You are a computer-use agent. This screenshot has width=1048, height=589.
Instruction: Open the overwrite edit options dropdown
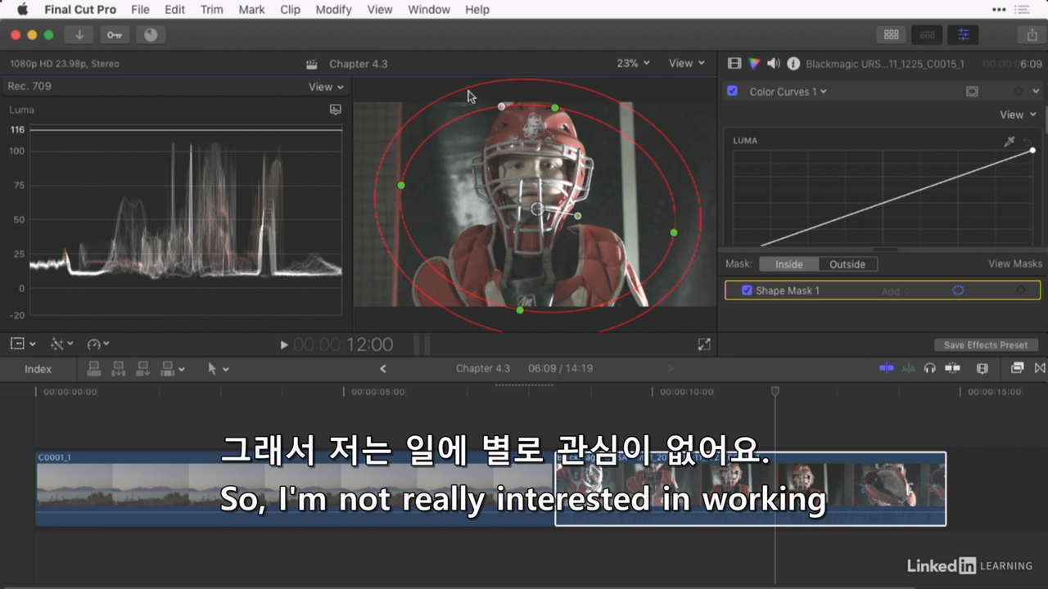tap(173, 369)
